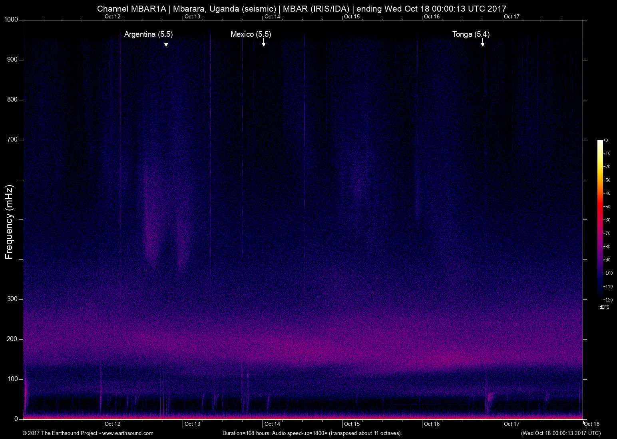617x439 pixels.
Task: Click the Channel MBAR1A title text
Action: (x=131, y=9)
